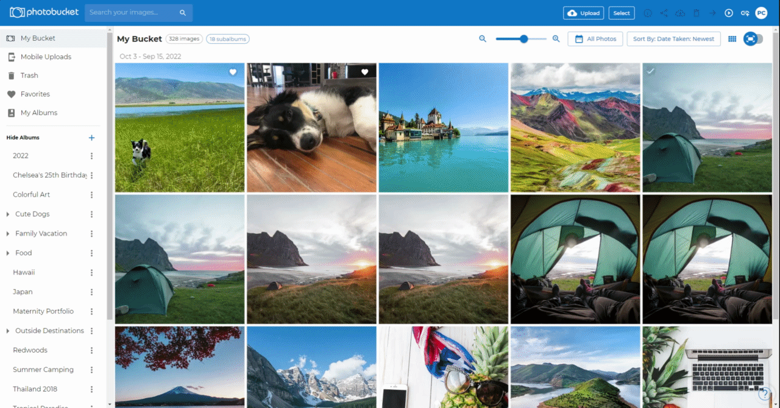Image resolution: width=780 pixels, height=408 pixels.
Task: Open the Colorful Art album
Action: (32, 195)
